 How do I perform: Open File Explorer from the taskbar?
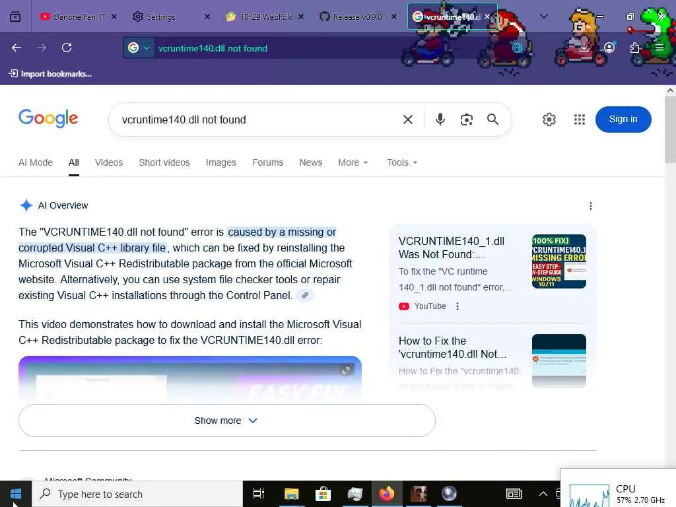[291, 494]
